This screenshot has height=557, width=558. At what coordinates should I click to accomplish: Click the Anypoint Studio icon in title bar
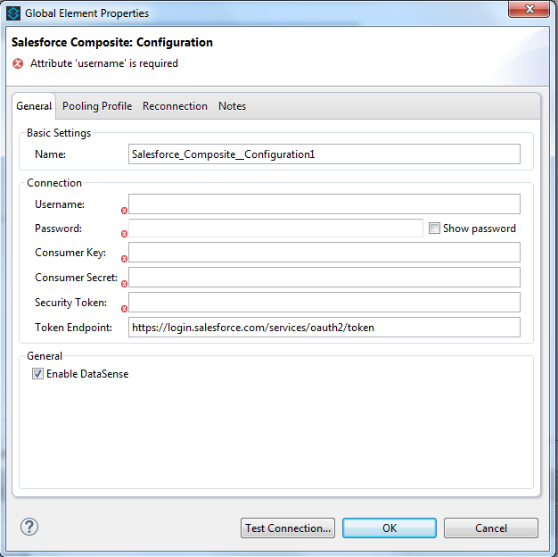click(13, 13)
